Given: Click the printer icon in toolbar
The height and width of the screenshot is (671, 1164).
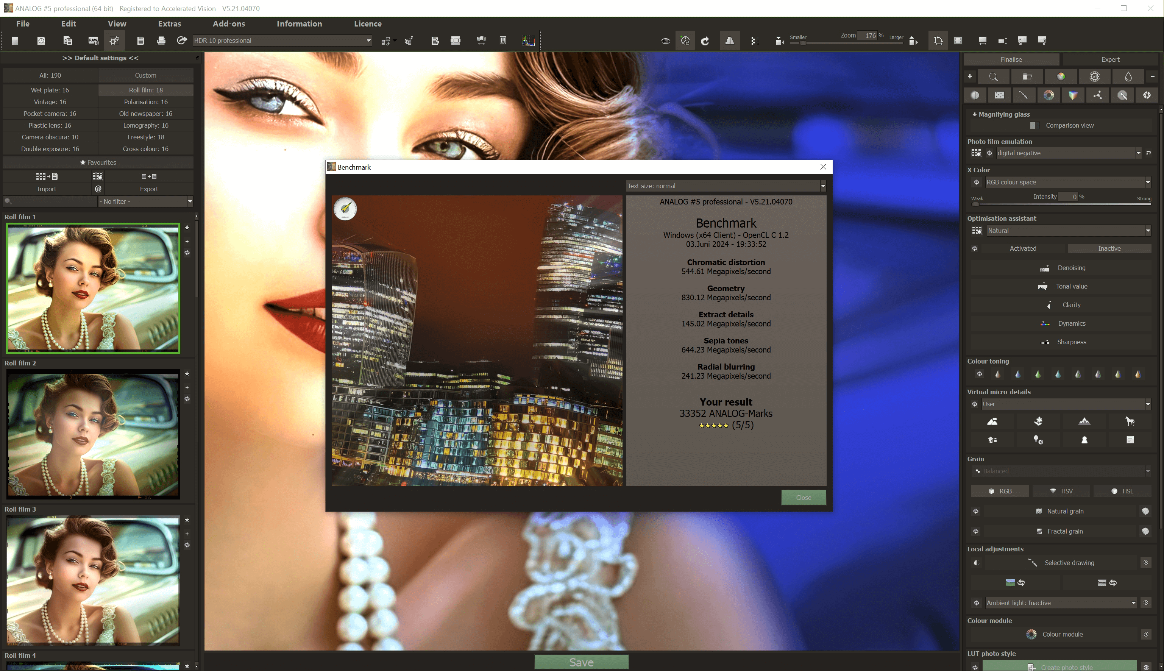Looking at the screenshot, I should (x=161, y=41).
